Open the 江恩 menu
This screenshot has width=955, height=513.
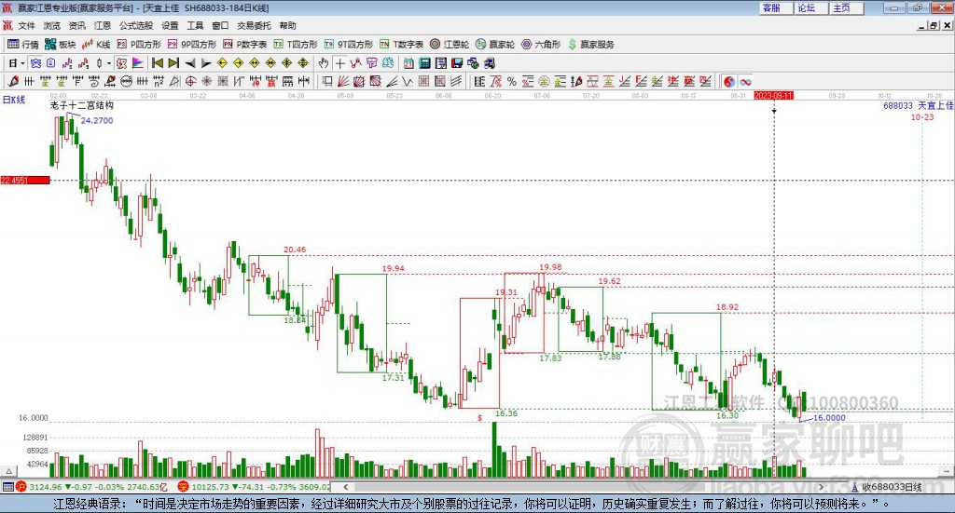click(103, 25)
